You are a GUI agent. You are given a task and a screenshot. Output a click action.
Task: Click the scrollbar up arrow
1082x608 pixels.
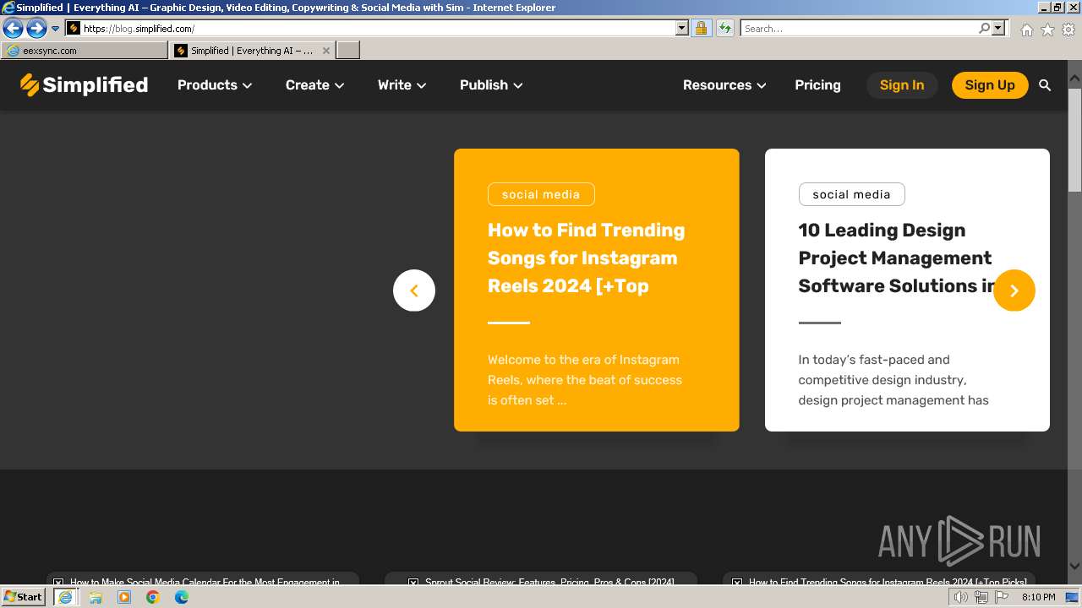(x=1074, y=79)
